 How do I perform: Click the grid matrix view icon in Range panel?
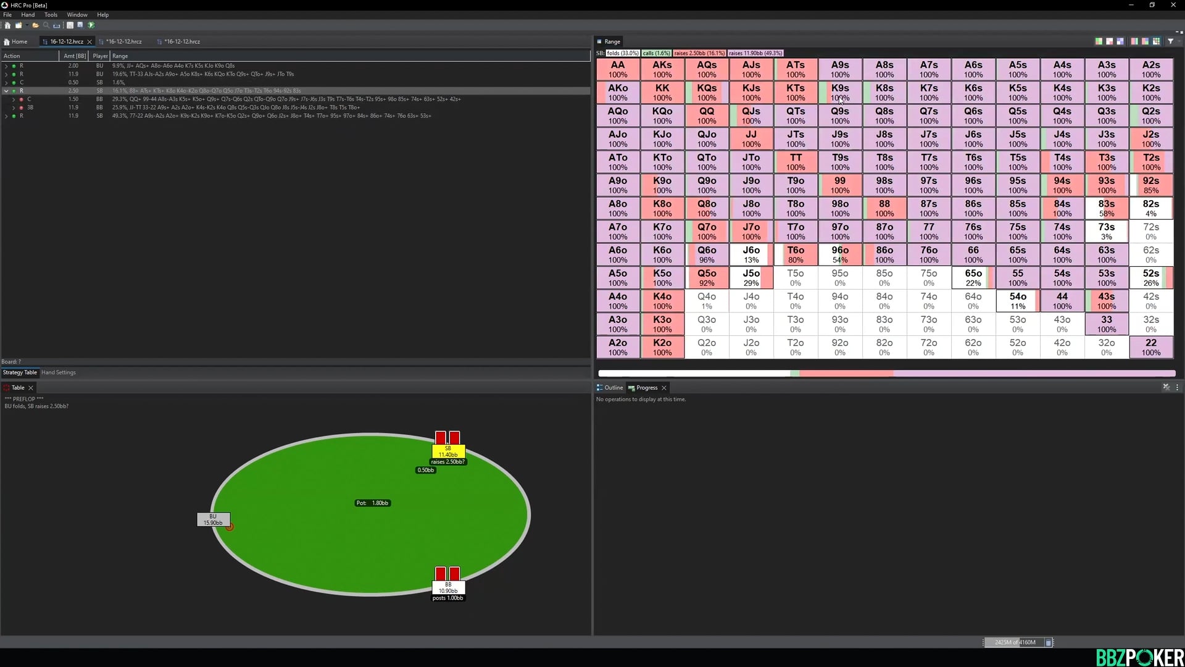[1157, 41]
